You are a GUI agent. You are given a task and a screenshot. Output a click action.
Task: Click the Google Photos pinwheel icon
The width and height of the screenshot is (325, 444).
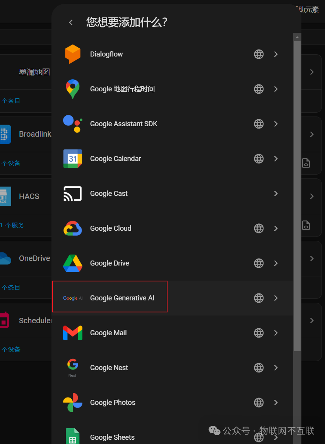73,402
